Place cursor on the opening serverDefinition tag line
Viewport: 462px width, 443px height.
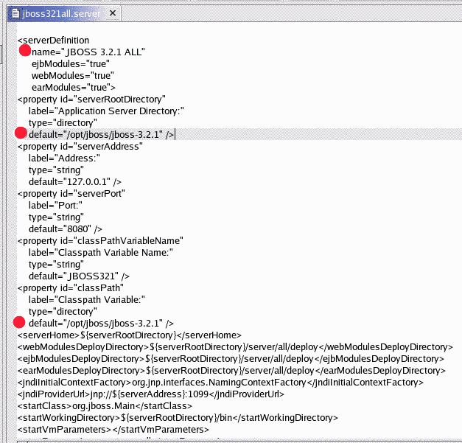pos(53,40)
